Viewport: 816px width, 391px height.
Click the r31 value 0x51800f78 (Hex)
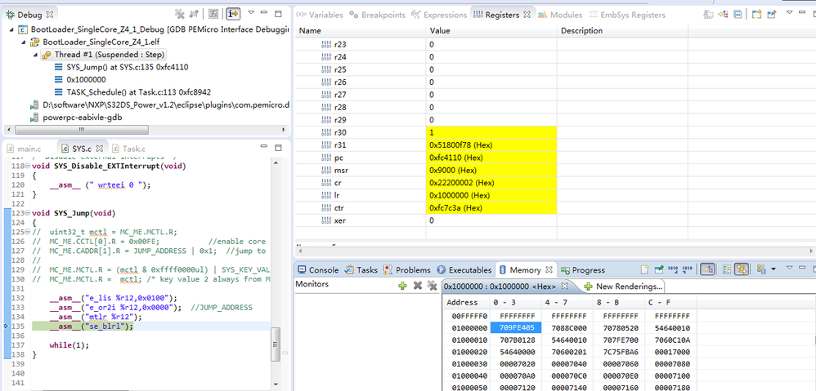tap(461, 144)
